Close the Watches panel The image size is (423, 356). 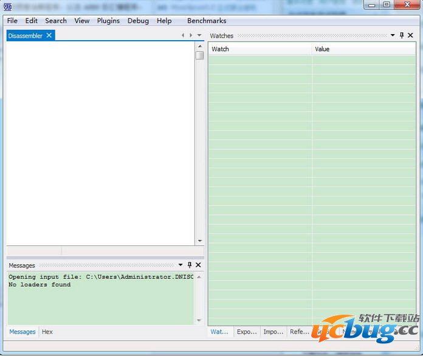coord(410,35)
